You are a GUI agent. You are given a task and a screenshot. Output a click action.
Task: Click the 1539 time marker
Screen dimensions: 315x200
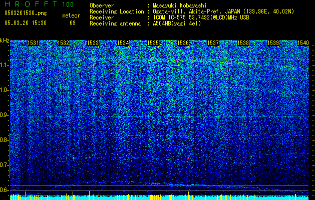[273, 43]
